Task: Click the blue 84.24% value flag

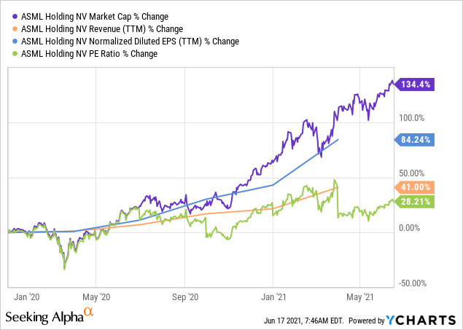Action: click(415, 140)
